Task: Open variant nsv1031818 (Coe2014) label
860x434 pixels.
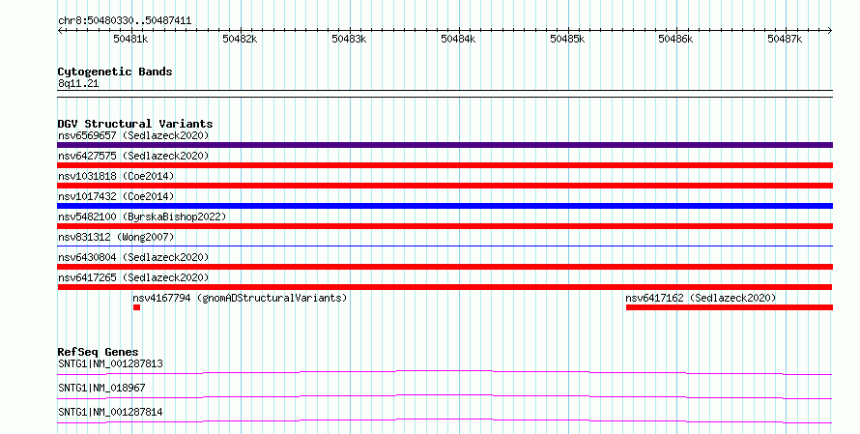Action: click(116, 176)
